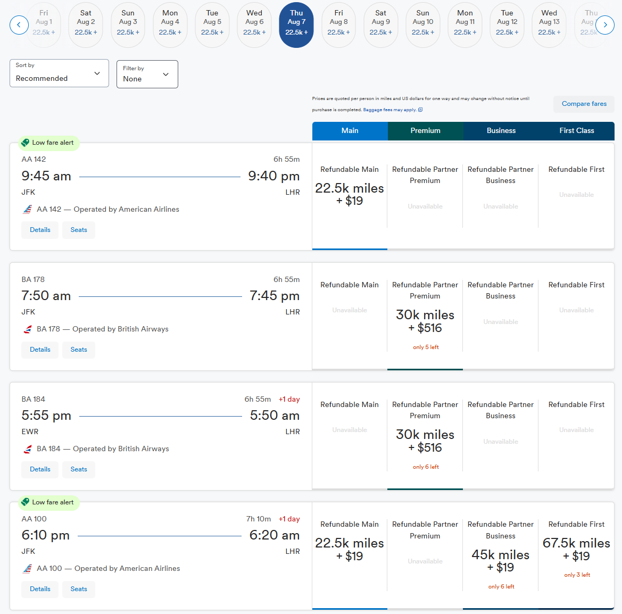Image resolution: width=622 pixels, height=614 pixels.
Task: Select the Premium cabin tab
Action: point(425,131)
